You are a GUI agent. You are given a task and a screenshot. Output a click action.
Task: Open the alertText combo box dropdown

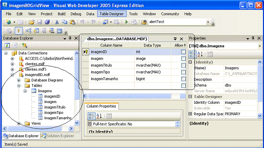pos(208,22)
